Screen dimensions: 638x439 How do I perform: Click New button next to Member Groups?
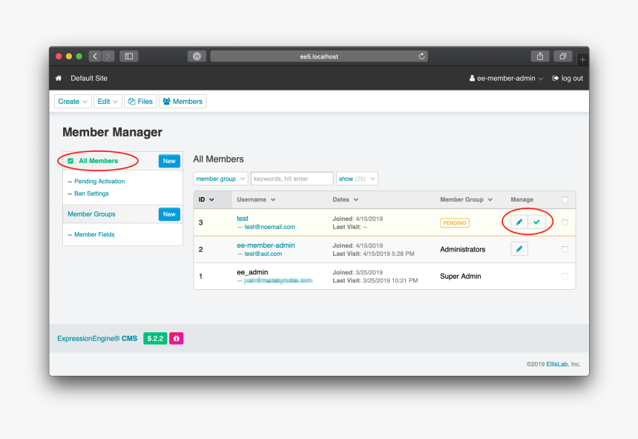pos(169,214)
